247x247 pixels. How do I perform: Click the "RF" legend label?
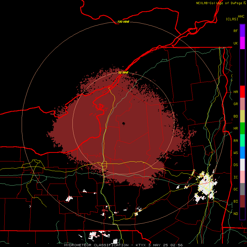235,31
